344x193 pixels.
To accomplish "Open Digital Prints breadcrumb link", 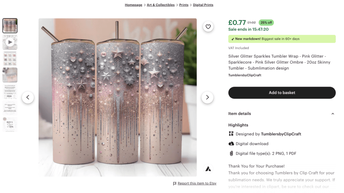I will (x=203, y=5).
